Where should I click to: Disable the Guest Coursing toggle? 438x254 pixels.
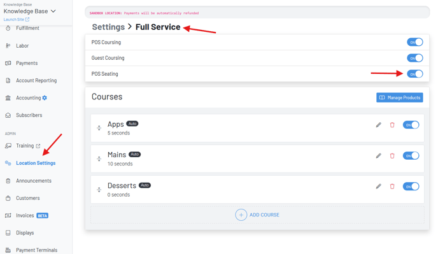pyautogui.click(x=415, y=58)
